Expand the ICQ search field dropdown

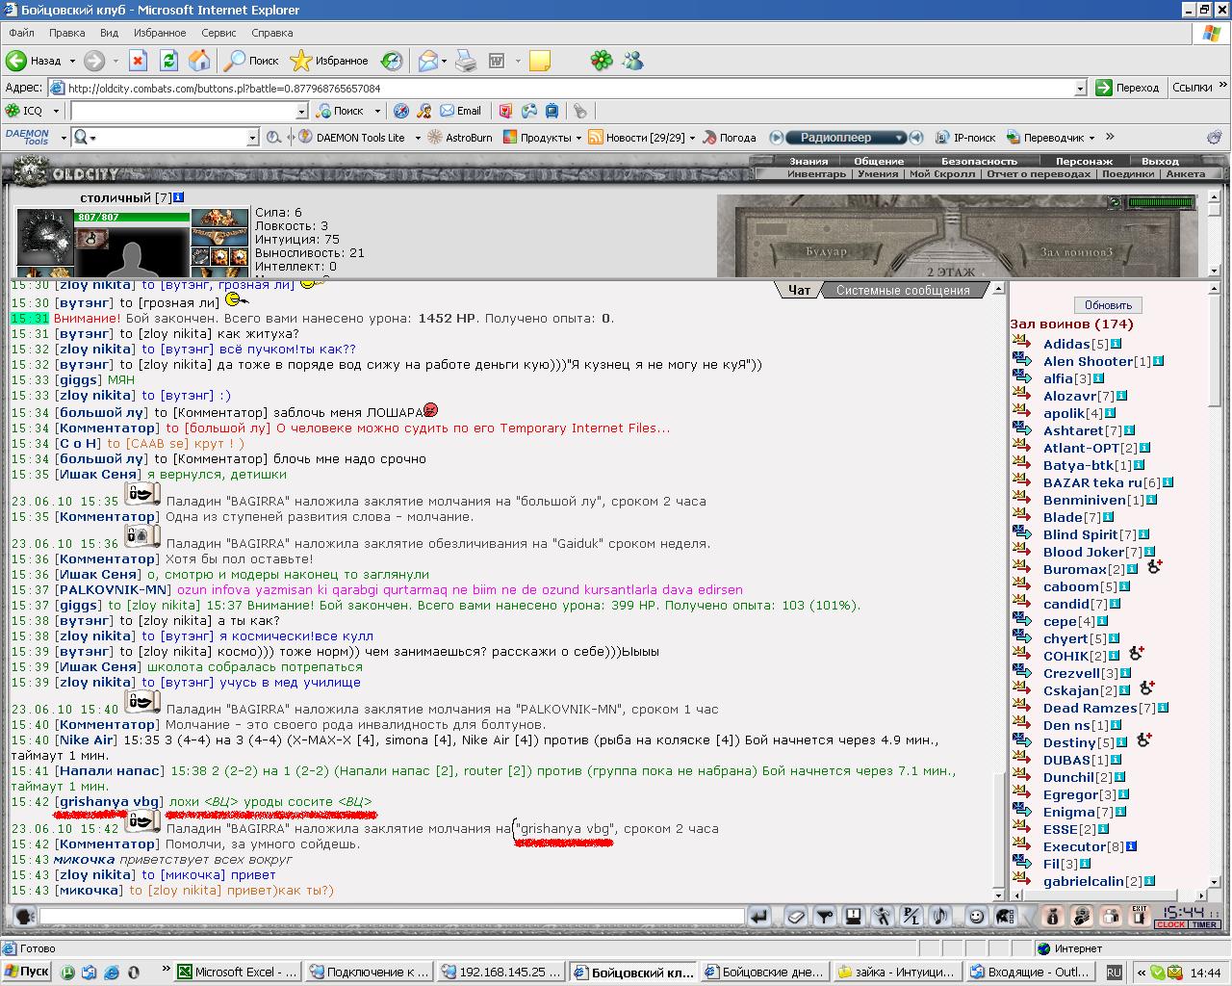click(299, 111)
